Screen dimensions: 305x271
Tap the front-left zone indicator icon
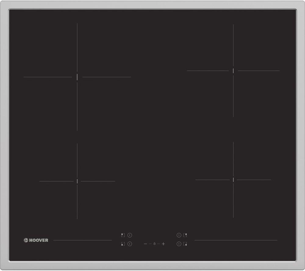(123, 244)
